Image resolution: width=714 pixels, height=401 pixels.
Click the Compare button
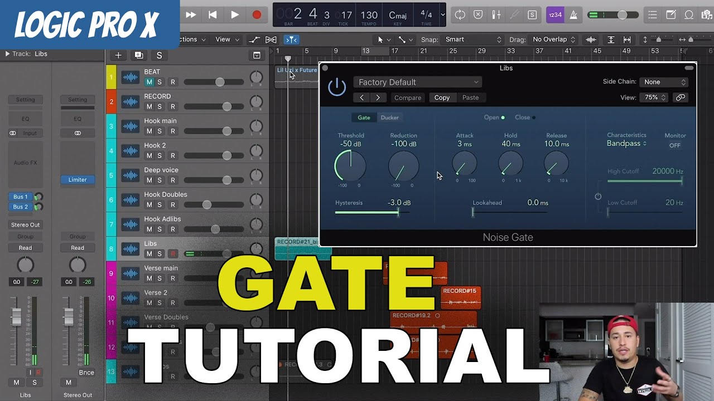pyautogui.click(x=408, y=97)
